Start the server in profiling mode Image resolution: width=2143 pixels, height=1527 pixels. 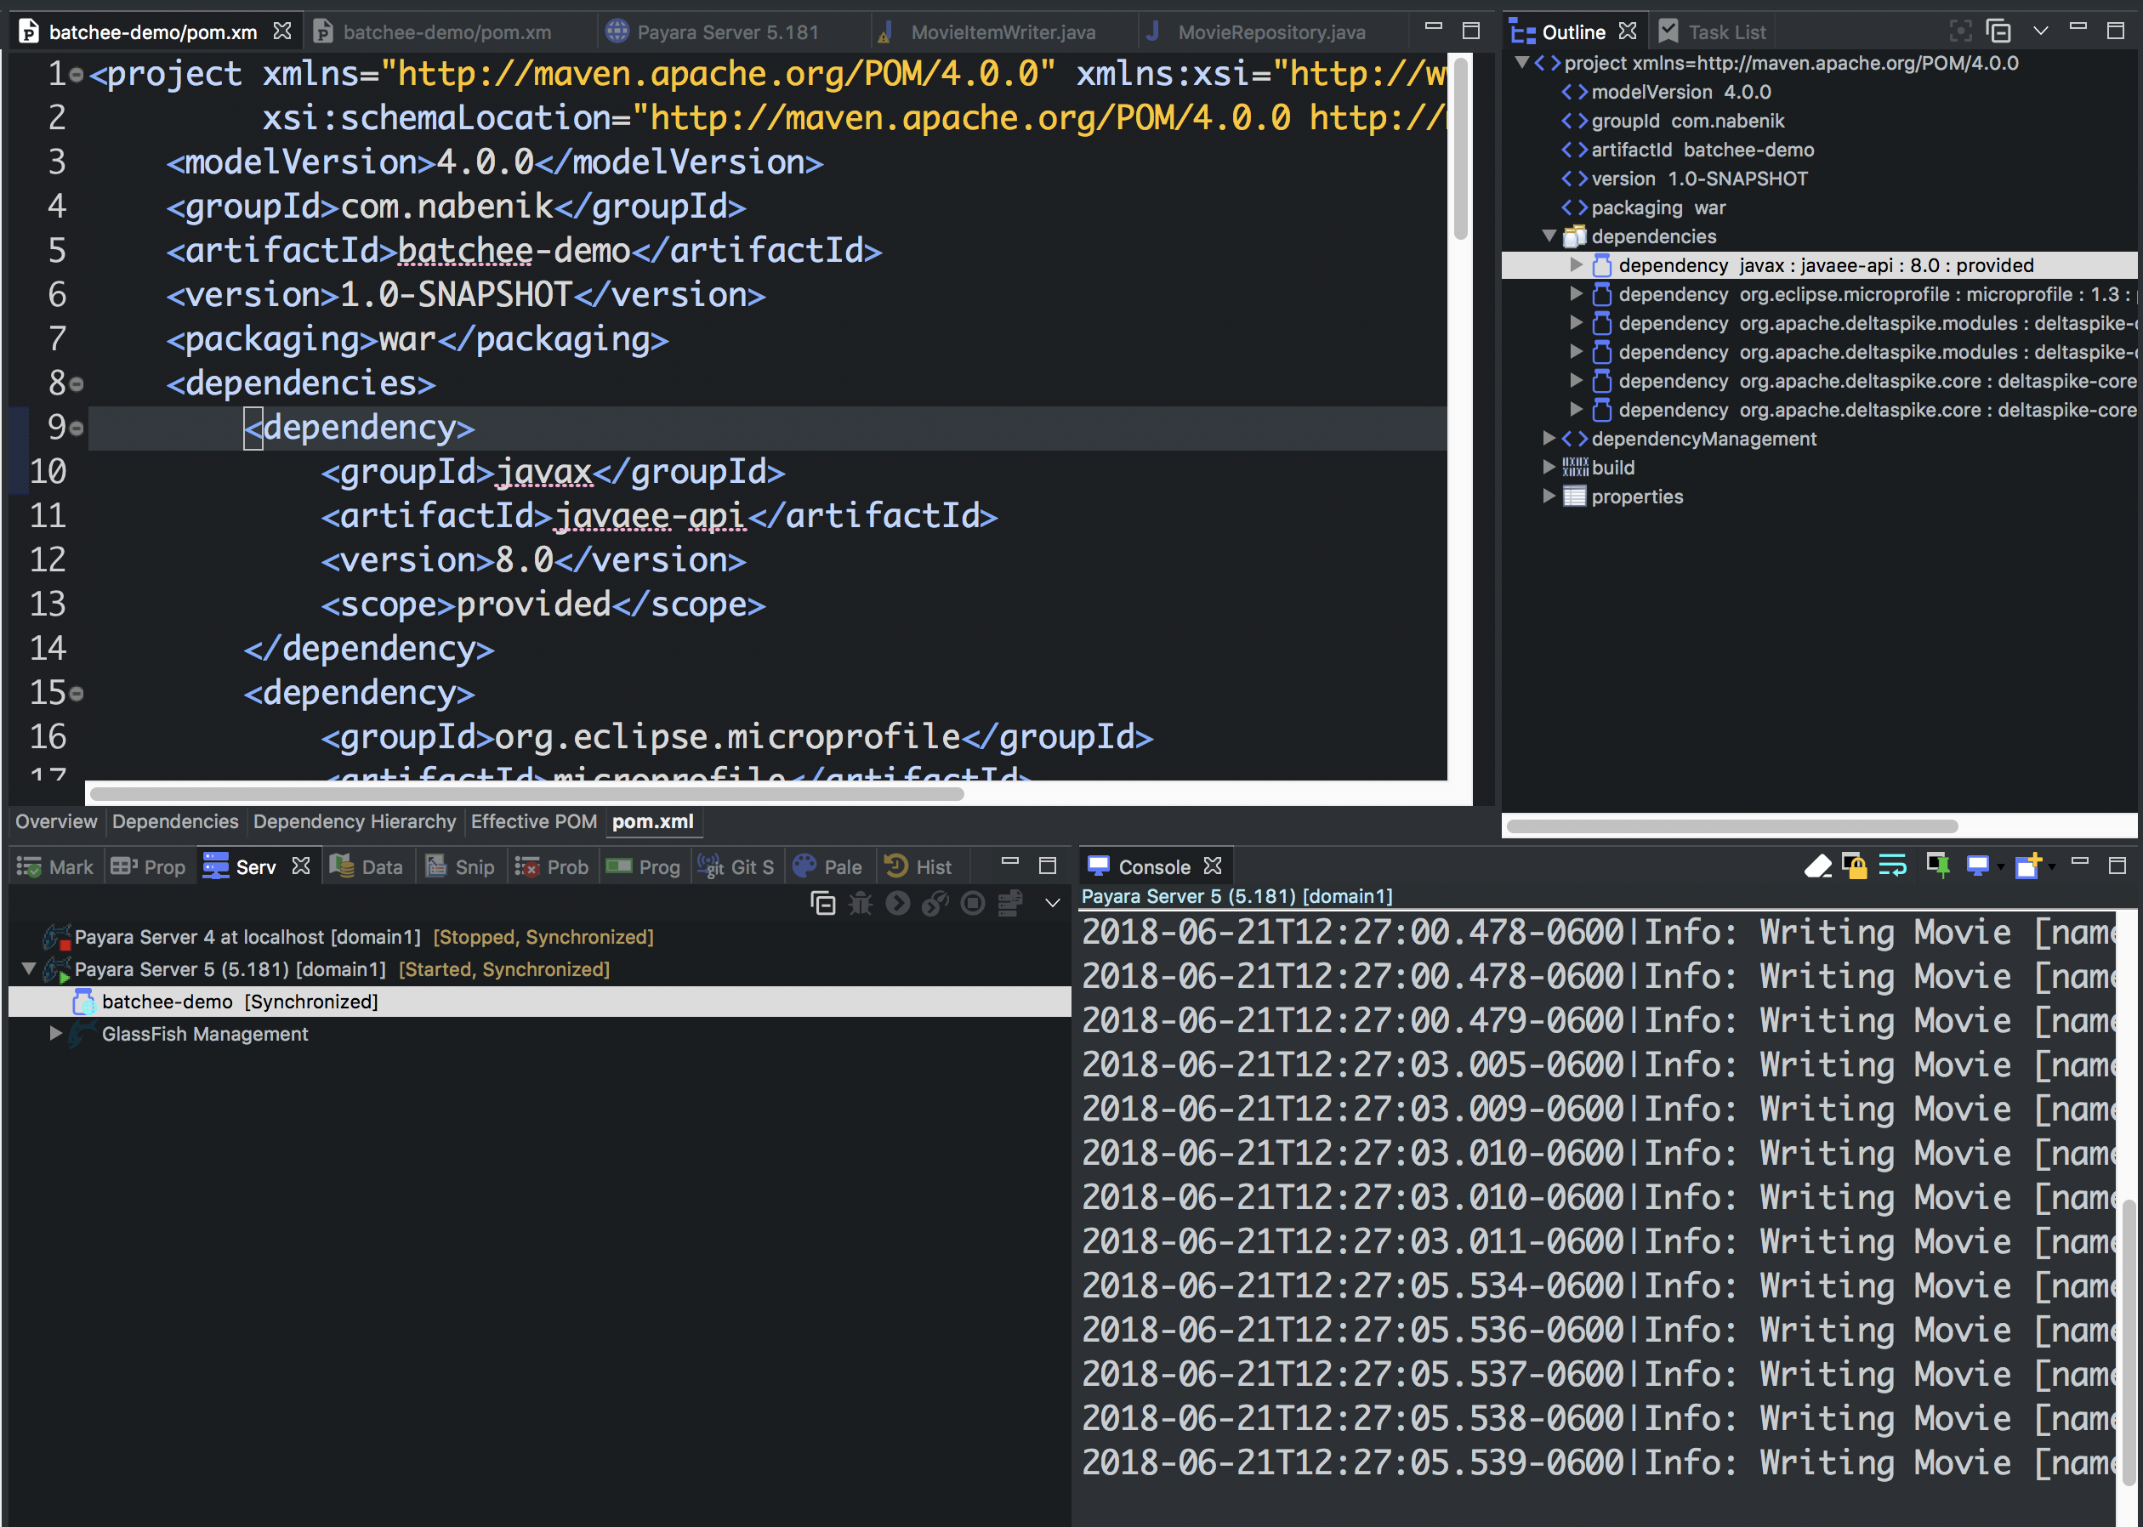pyautogui.click(x=935, y=903)
